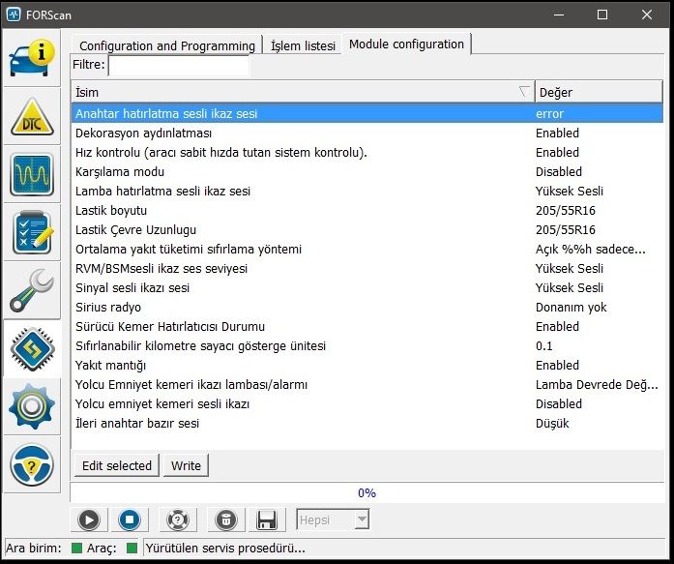Click the green Araç status indicator
Image resolution: width=674 pixels, height=564 pixels.
pyautogui.click(x=132, y=549)
